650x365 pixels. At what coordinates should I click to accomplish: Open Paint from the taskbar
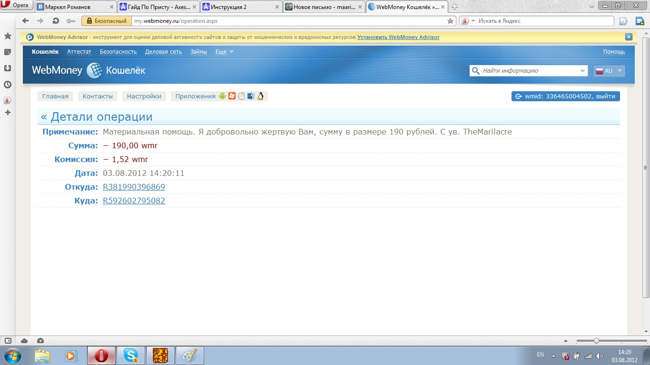click(x=190, y=355)
